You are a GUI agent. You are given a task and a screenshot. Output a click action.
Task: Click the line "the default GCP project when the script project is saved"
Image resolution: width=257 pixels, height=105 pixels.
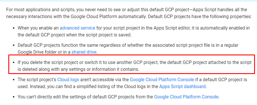point(75,35)
